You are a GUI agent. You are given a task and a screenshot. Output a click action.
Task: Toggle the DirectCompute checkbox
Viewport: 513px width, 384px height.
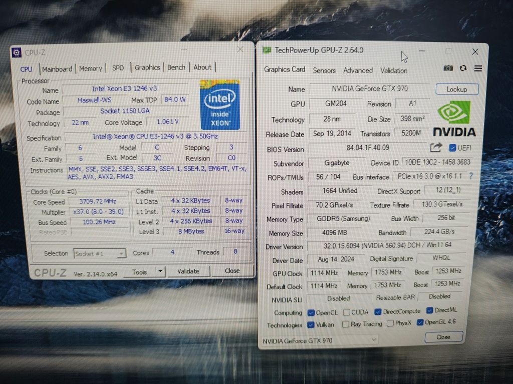coord(378,312)
